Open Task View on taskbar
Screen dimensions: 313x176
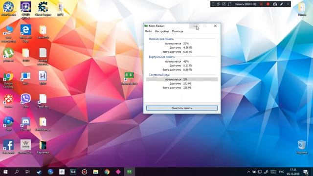[27, 172]
